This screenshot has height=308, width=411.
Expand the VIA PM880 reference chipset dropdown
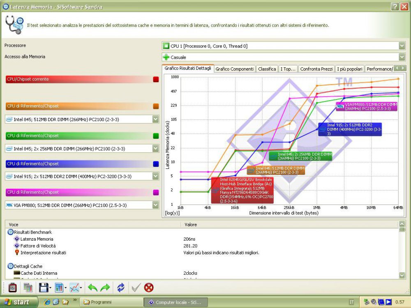click(155, 205)
